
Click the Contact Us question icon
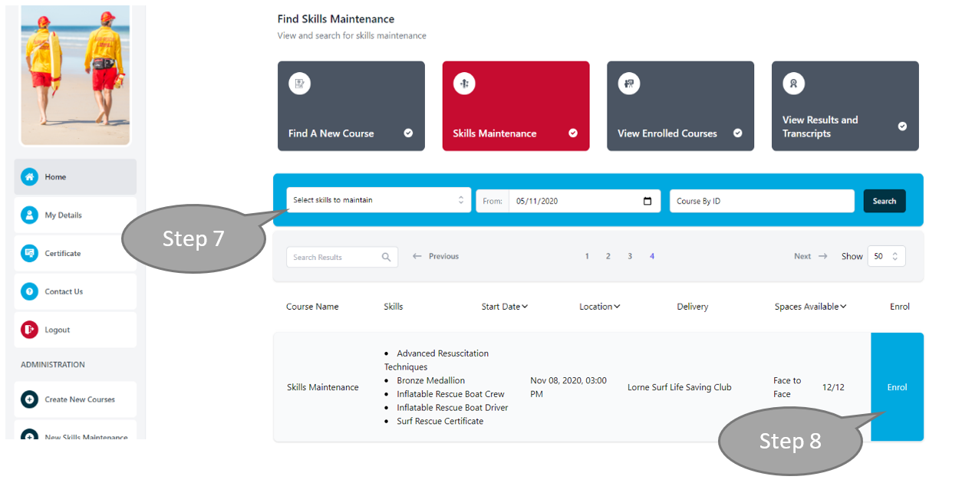click(x=30, y=291)
